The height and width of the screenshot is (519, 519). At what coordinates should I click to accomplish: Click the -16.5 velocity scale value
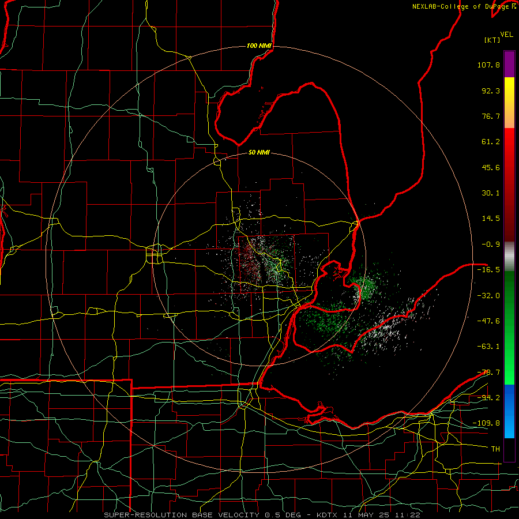pyautogui.click(x=488, y=270)
